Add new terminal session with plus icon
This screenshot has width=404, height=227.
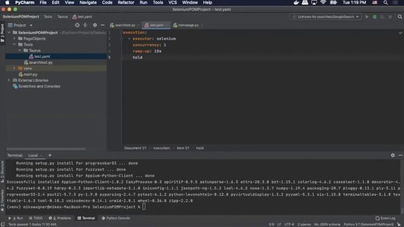point(50,155)
